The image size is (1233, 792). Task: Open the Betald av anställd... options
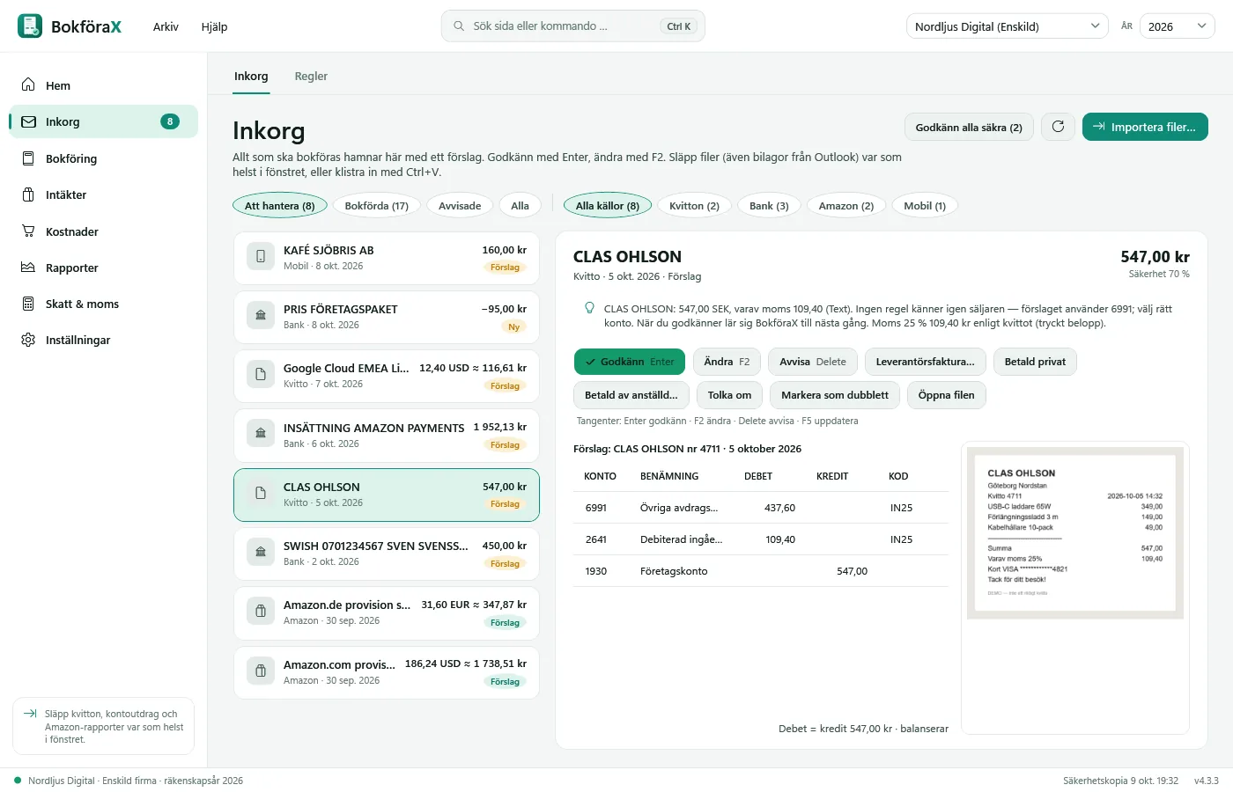click(x=631, y=395)
